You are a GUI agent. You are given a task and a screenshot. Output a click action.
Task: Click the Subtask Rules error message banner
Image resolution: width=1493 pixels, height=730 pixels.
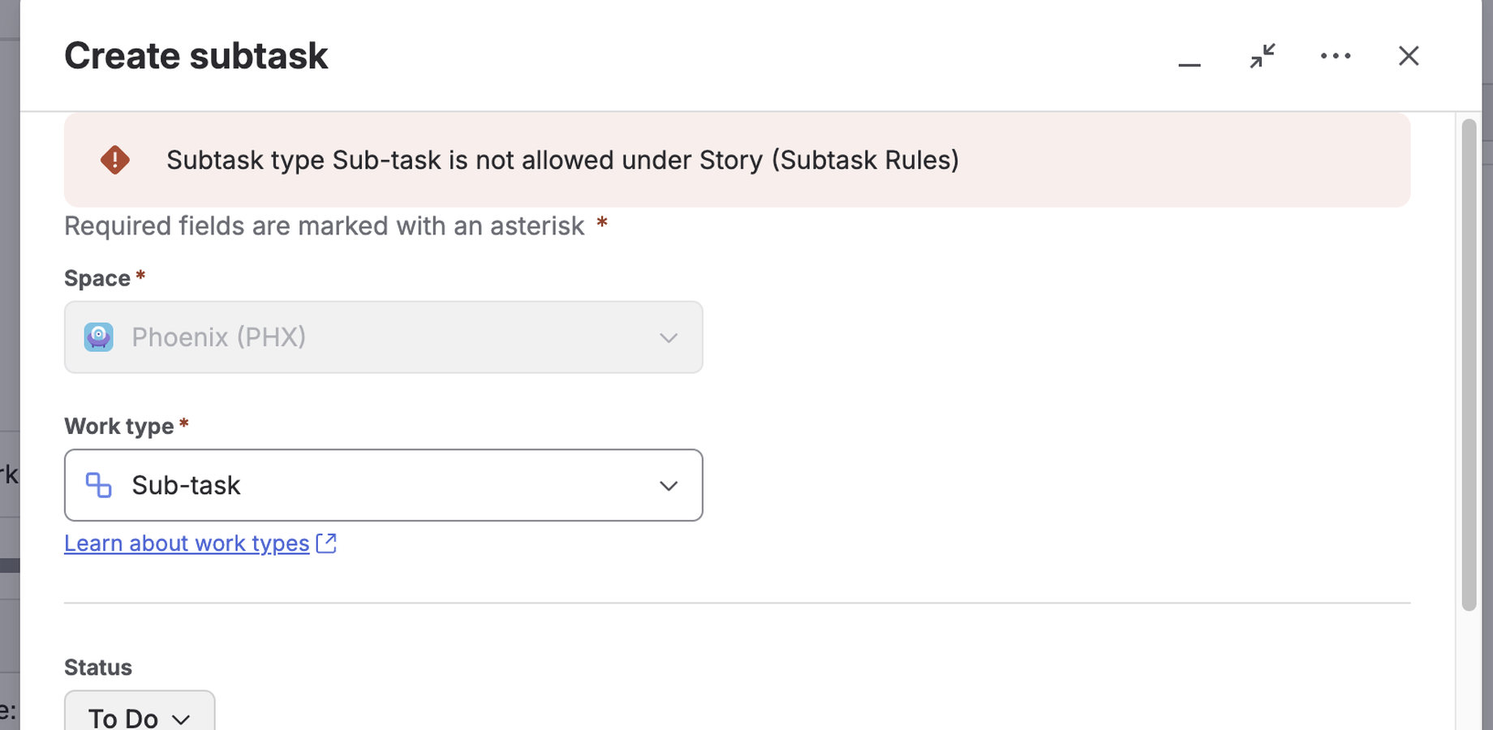(x=737, y=160)
